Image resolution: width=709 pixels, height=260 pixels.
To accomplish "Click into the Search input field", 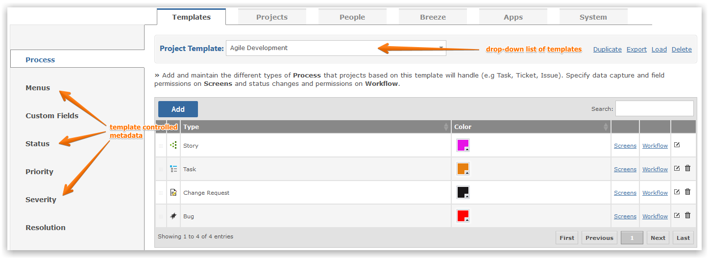I will tap(655, 108).
